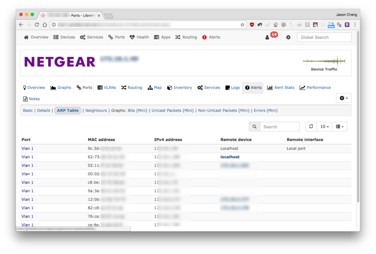Open the column list dropdown

[x=340, y=127]
